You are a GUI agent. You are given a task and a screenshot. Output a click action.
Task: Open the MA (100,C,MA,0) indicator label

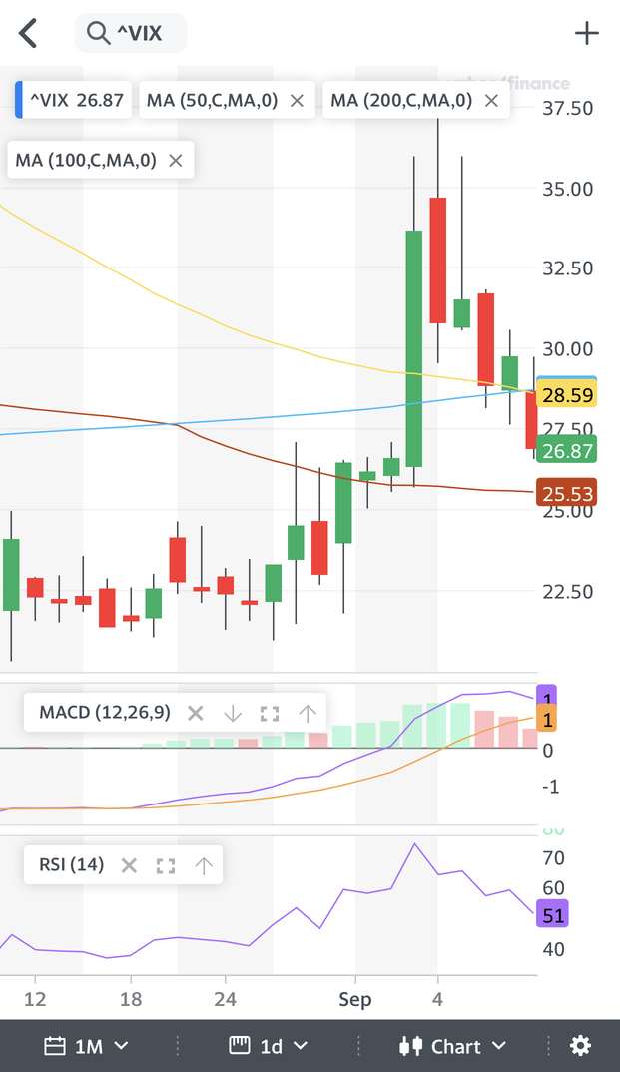[x=86, y=160]
